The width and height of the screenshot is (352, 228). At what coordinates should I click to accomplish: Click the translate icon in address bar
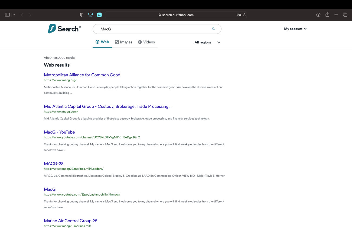point(239,15)
